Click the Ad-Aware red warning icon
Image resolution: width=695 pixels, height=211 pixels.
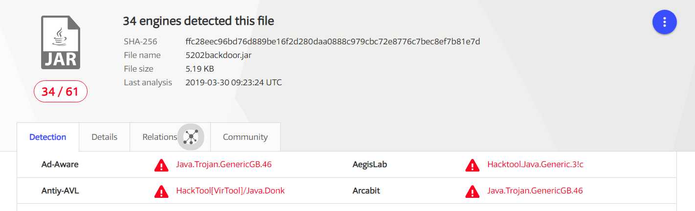click(161, 165)
